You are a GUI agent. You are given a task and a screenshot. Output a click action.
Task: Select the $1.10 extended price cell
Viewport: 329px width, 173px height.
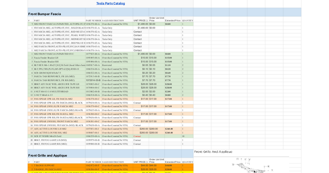click(173, 65)
